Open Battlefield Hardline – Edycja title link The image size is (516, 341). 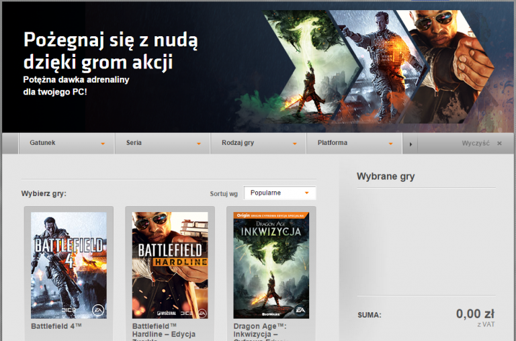pos(164,332)
